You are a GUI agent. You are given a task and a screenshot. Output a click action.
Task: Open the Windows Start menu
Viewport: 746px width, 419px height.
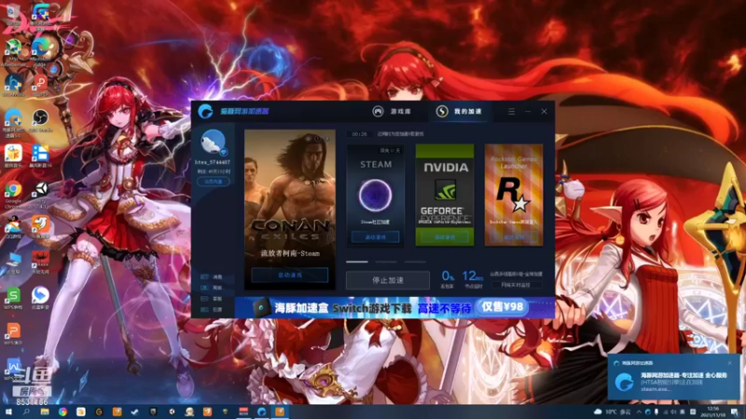click(8, 412)
